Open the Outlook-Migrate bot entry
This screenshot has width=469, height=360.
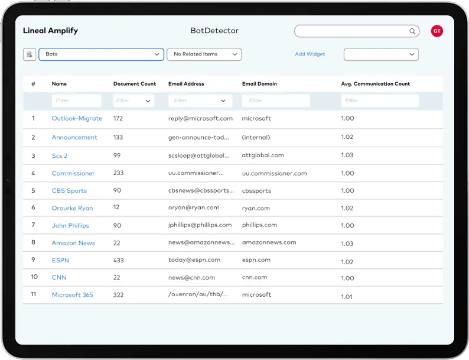pyautogui.click(x=77, y=118)
